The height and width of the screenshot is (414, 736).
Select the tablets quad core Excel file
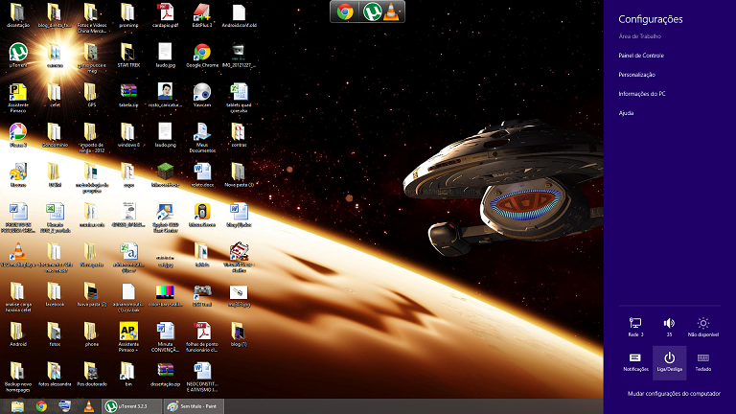tap(239, 98)
